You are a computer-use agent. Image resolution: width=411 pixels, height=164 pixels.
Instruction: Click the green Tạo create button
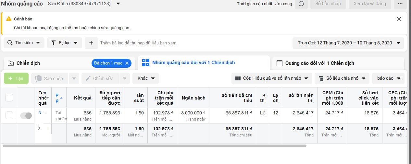click(x=16, y=78)
